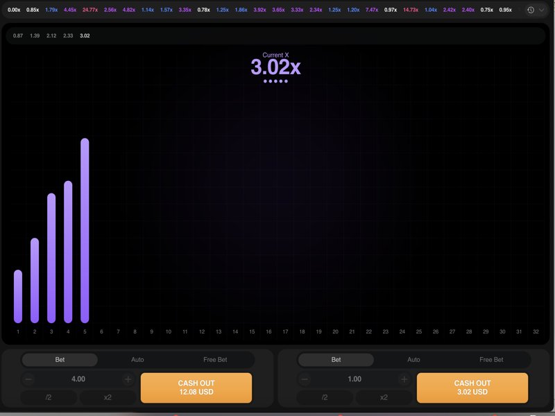Select the 14.73x result in history
555x416 pixels.
point(411,10)
